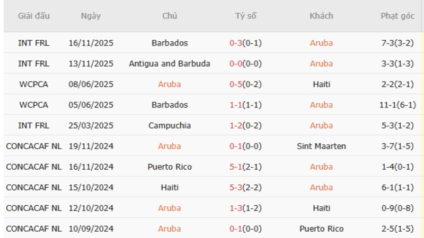The height and width of the screenshot is (238, 424).
Task: Open Haiti in the 08/06/2025 row
Action: coord(321,84)
